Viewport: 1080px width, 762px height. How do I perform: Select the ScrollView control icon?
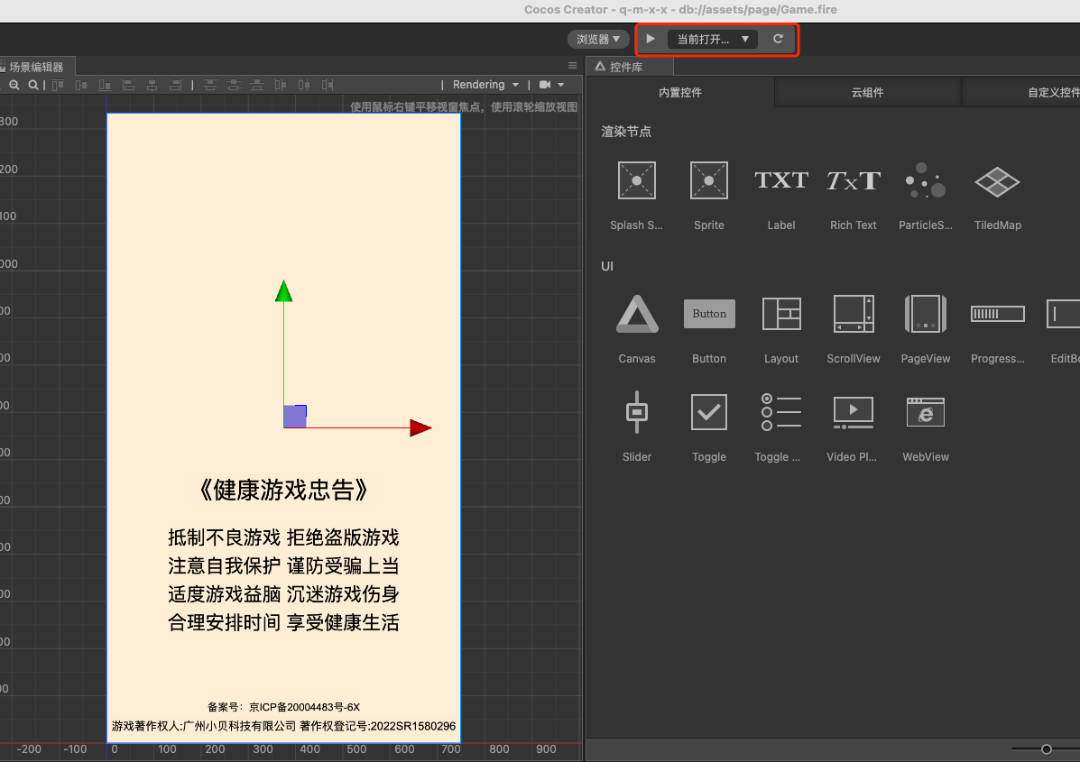tap(854, 314)
